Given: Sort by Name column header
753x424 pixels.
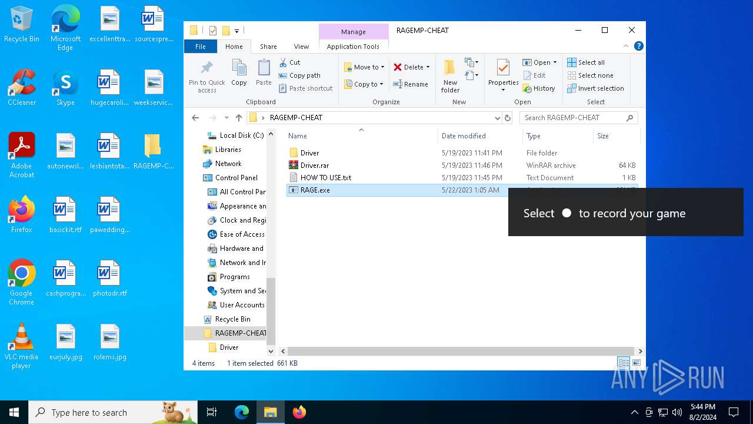Looking at the screenshot, I should pos(361,136).
